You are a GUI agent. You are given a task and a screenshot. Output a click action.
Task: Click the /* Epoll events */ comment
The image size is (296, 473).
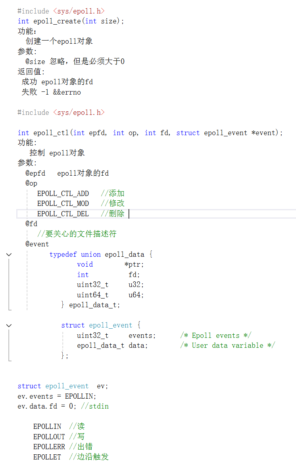click(215, 335)
